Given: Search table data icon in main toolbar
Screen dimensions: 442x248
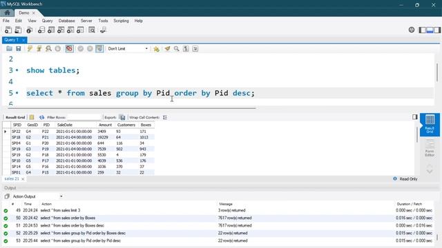Looking at the screenshot, I should click(92, 30).
